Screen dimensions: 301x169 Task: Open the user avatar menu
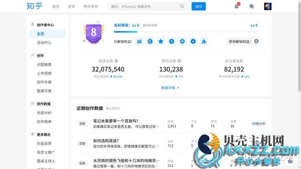pos(268,6)
